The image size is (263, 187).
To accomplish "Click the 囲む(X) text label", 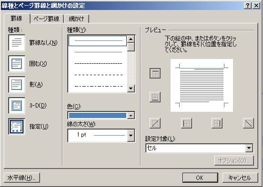I will coord(38,64).
